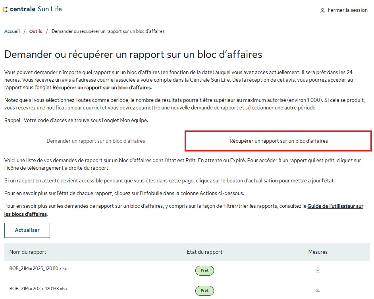Select Récupérer un rapport tab
This screenshot has width=374, height=299.
[278, 141]
